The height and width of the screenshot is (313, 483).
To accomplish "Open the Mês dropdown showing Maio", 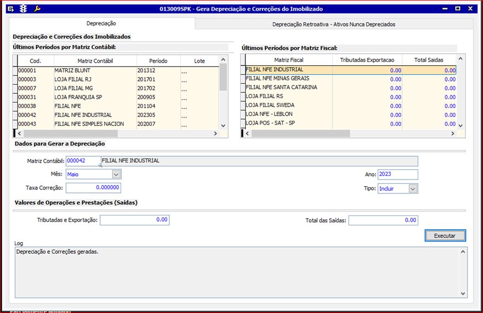I will click(116, 175).
